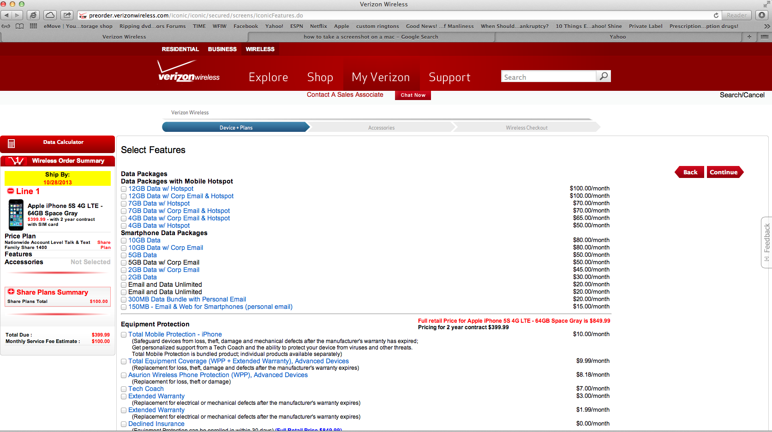Open ESPN bookmark
Image resolution: width=772 pixels, height=432 pixels.
[297, 26]
